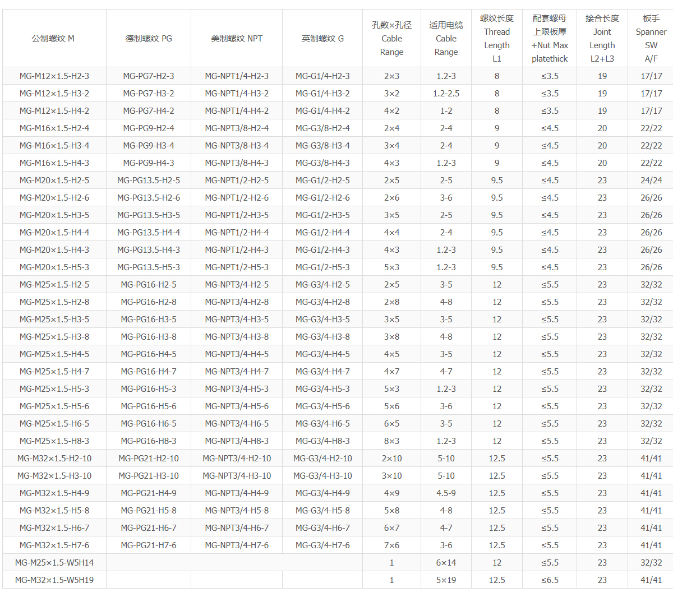Viewport: 673px width, 597px height.
Task: Select the MG-G3/4-H8-3 cell
Action: point(322,441)
